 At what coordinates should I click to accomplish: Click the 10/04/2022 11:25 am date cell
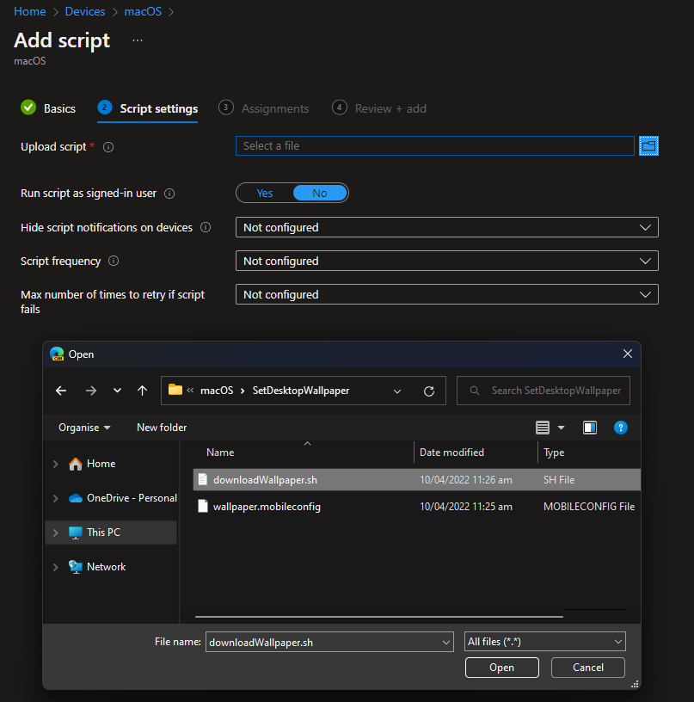[466, 507]
